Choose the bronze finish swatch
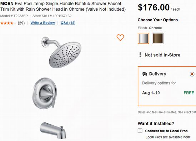Screen dimensions: 196x141 pyautogui.click(x=158, y=38)
